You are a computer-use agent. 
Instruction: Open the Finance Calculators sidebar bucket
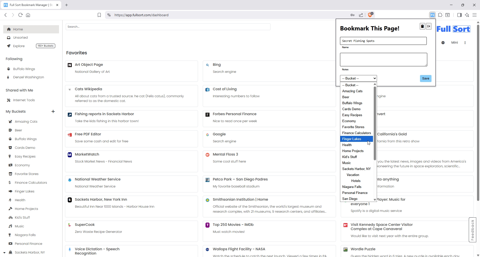[31, 182]
